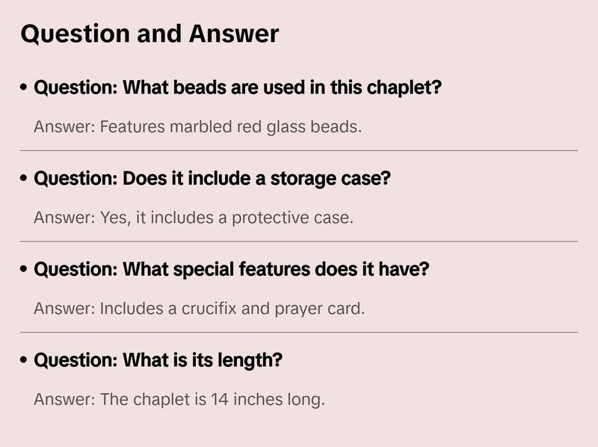The height and width of the screenshot is (447, 598).
Task: Click the bullet beside the length question
Action: (25, 361)
